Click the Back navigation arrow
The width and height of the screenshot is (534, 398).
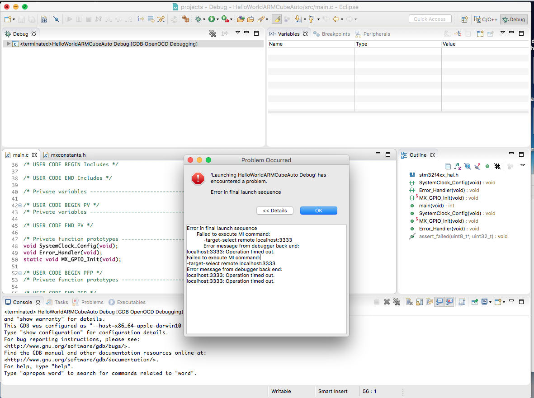pos(336,19)
